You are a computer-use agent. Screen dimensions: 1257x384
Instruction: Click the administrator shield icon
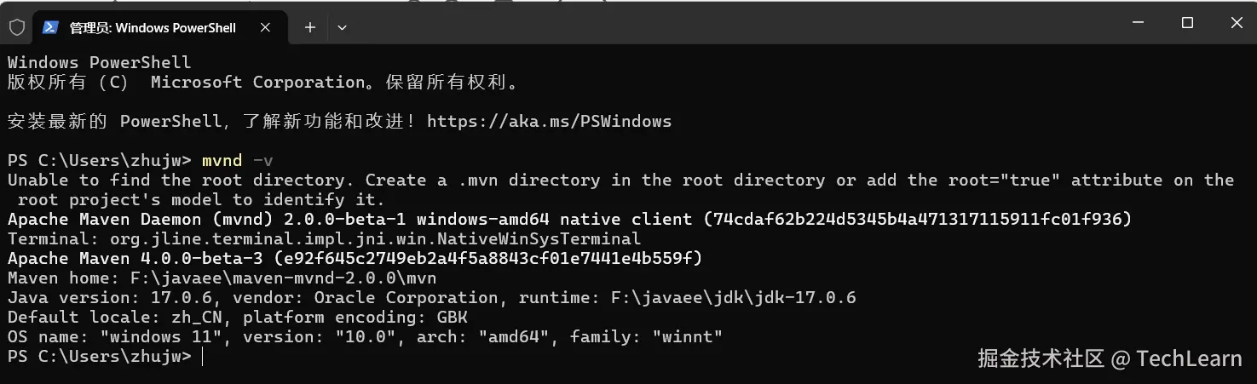pyautogui.click(x=17, y=27)
